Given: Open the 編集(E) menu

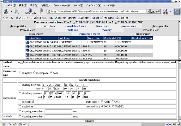Looking at the screenshot, I should coord(23,6).
